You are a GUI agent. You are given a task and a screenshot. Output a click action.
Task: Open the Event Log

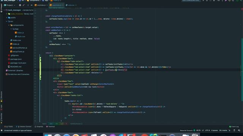pos(234,127)
